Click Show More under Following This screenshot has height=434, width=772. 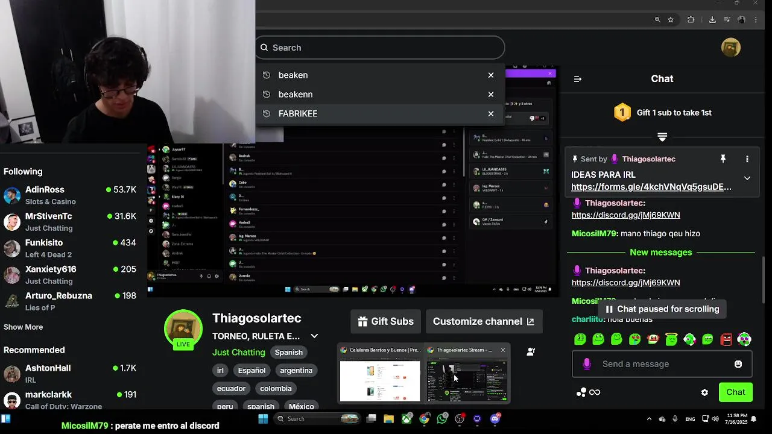pyautogui.click(x=23, y=327)
